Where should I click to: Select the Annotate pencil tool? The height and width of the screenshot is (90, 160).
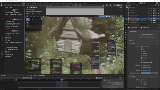(x=28, y=23)
